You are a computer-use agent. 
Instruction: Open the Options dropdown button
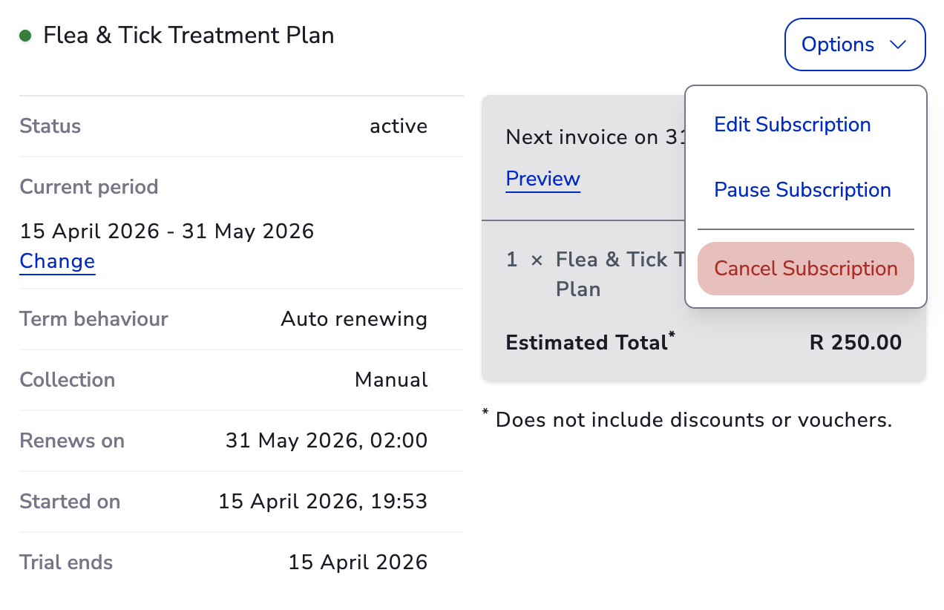854,45
